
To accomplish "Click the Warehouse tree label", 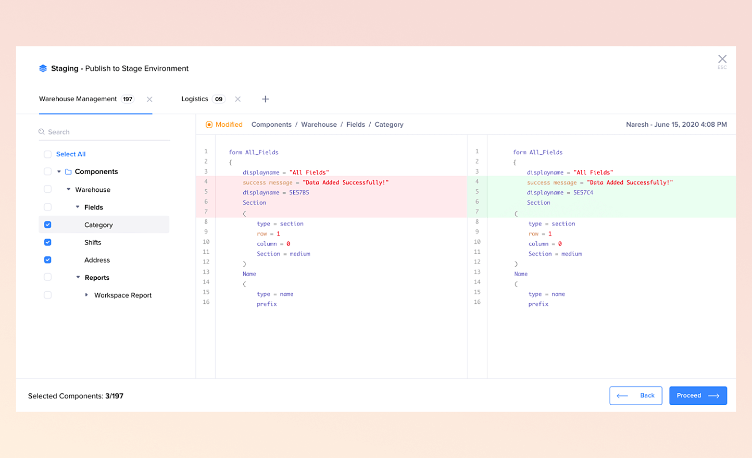I will pyautogui.click(x=93, y=189).
